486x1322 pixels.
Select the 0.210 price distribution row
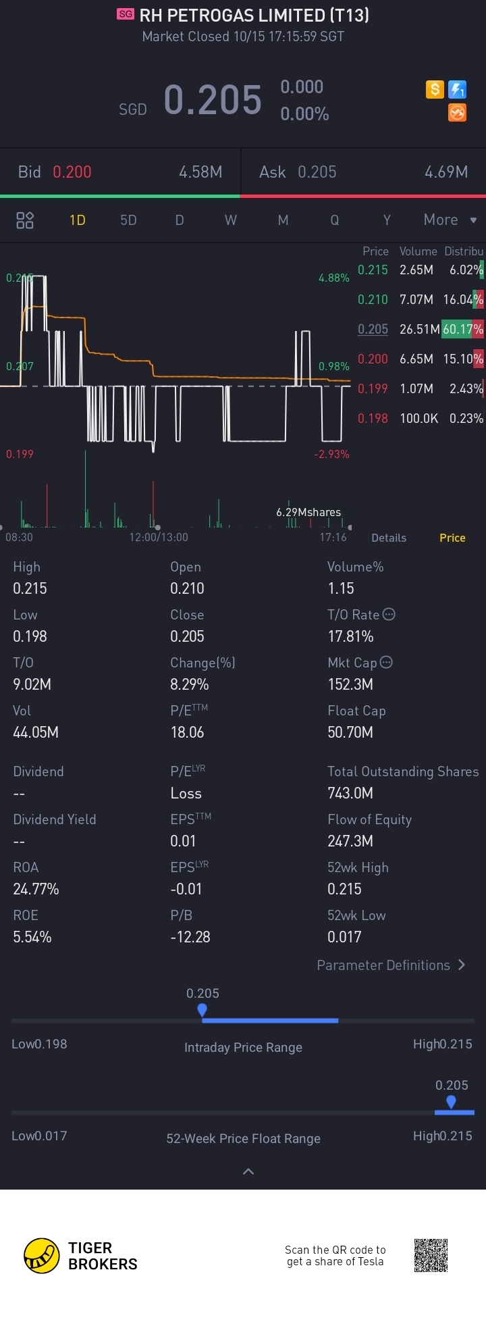[421, 299]
